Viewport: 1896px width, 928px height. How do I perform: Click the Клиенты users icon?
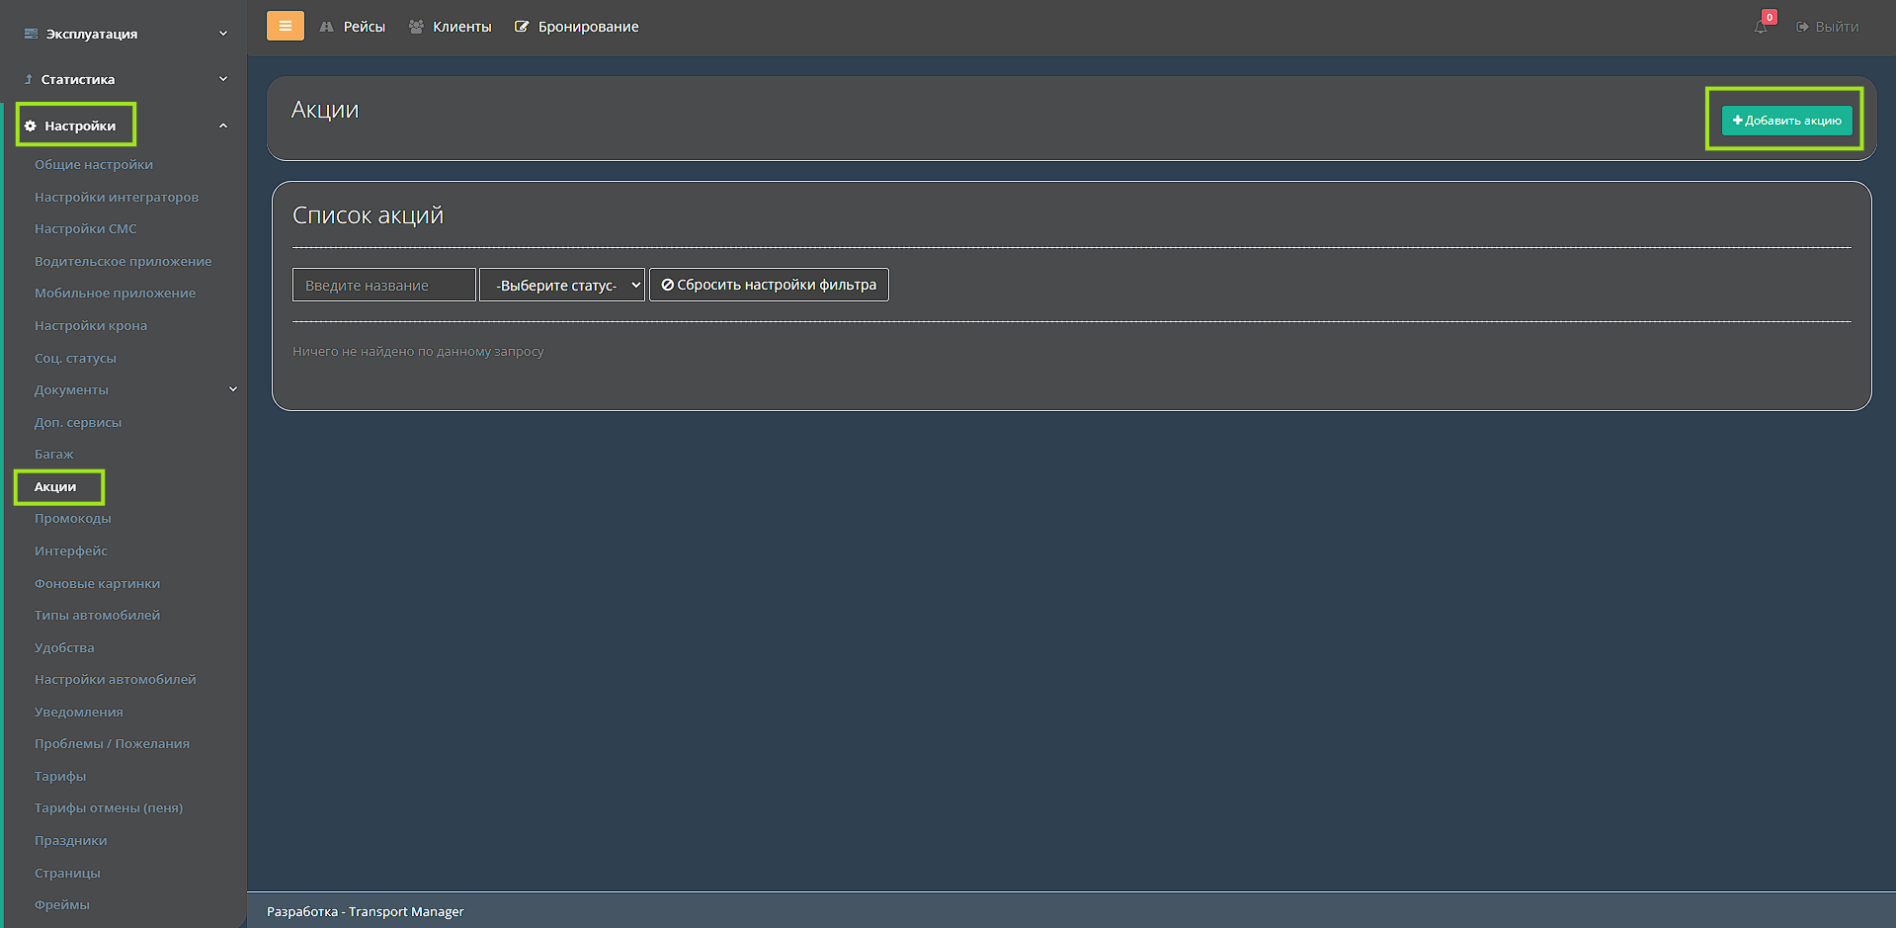pos(416,27)
